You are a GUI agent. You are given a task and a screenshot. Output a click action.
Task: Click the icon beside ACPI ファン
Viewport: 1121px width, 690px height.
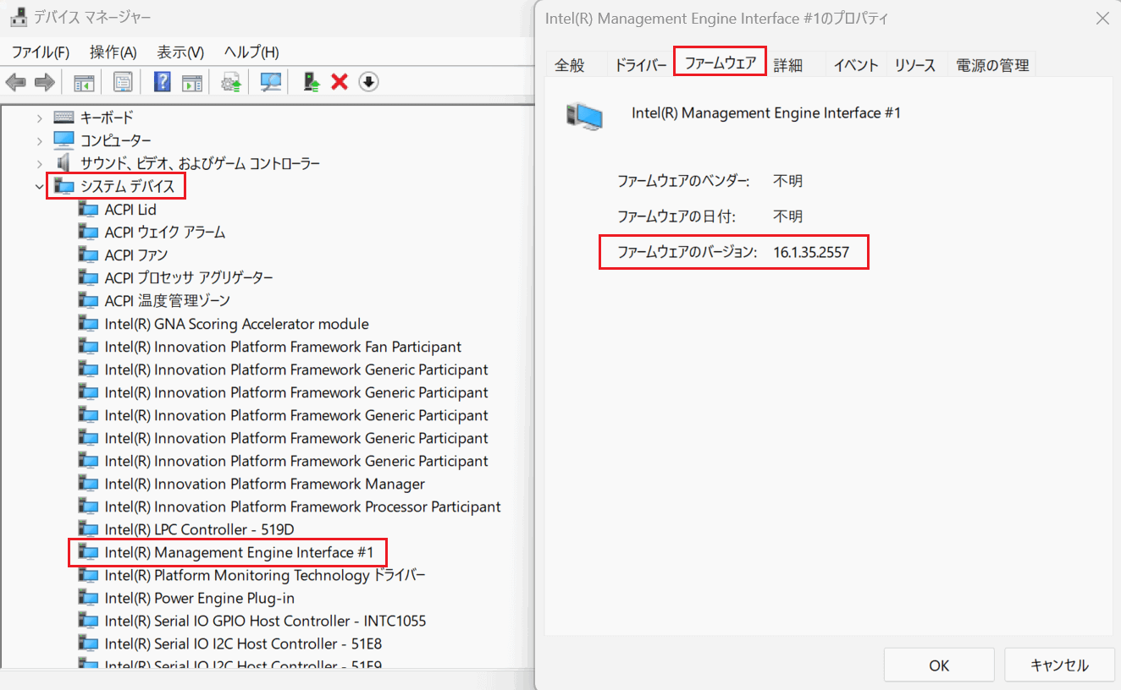88,255
